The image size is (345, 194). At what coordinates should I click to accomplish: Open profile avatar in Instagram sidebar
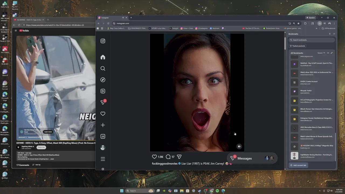[x=103, y=148]
